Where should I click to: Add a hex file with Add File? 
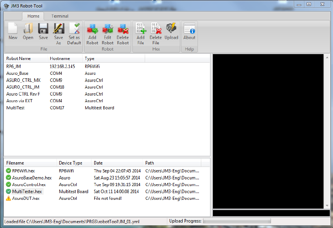[x=141, y=28]
